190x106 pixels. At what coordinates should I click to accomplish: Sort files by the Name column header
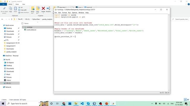(26, 24)
